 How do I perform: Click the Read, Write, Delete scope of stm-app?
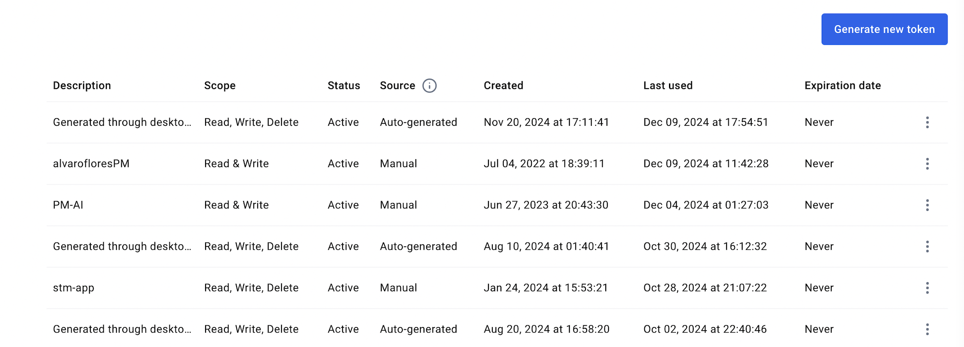coord(251,288)
